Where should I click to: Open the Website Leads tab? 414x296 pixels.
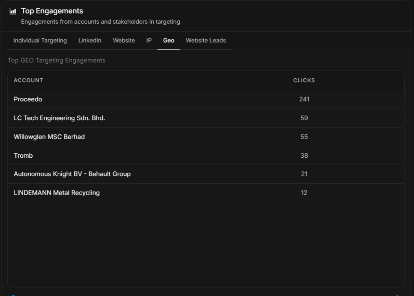(x=206, y=41)
